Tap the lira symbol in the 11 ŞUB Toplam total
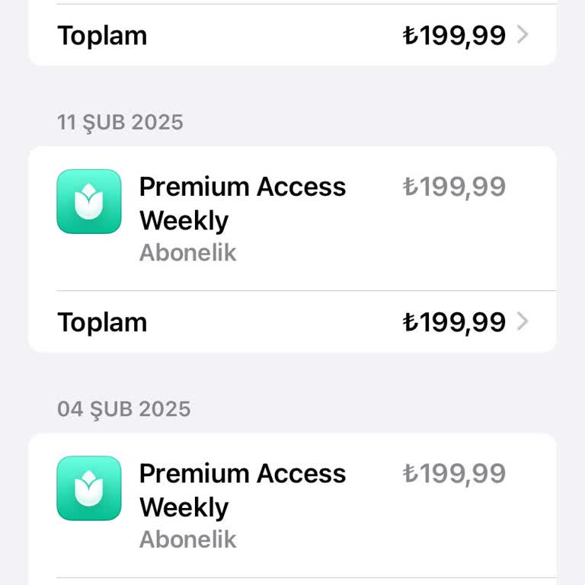 (x=410, y=322)
